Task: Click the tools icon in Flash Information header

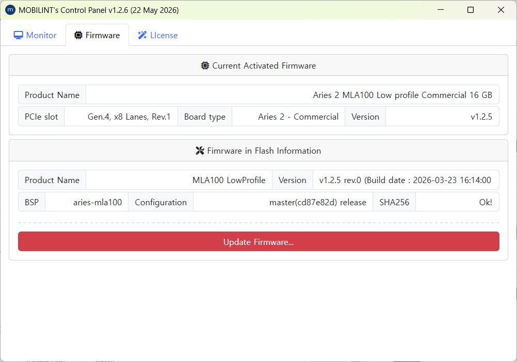Action: 200,151
